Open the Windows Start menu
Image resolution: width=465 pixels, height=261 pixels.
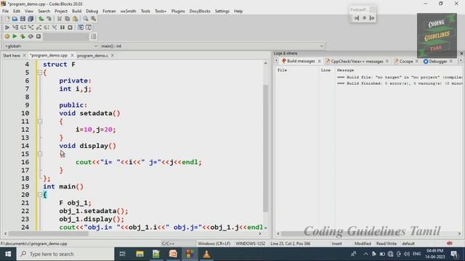(x=8, y=254)
